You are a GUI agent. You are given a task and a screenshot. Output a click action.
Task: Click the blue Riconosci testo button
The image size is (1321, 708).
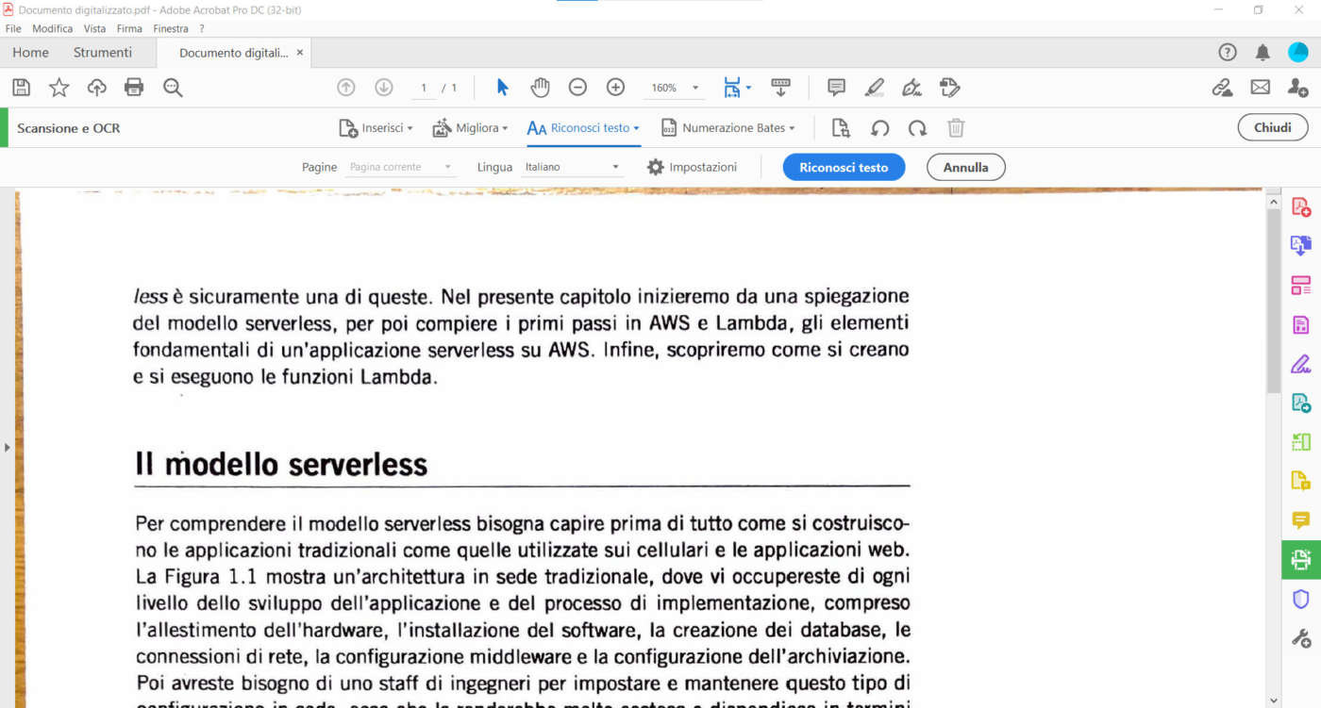coord(844,167)
